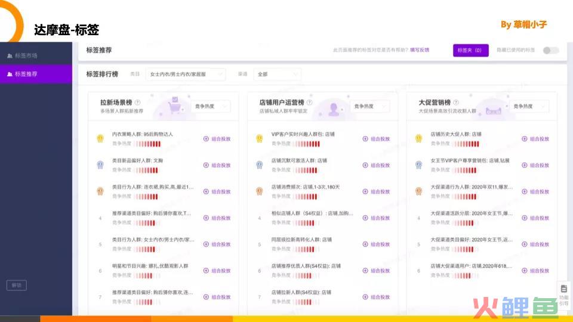Screen dimensions: 573x322
Task: Click the silver medal icon beside 店铺沉默可激活人群
Action: 260,165
